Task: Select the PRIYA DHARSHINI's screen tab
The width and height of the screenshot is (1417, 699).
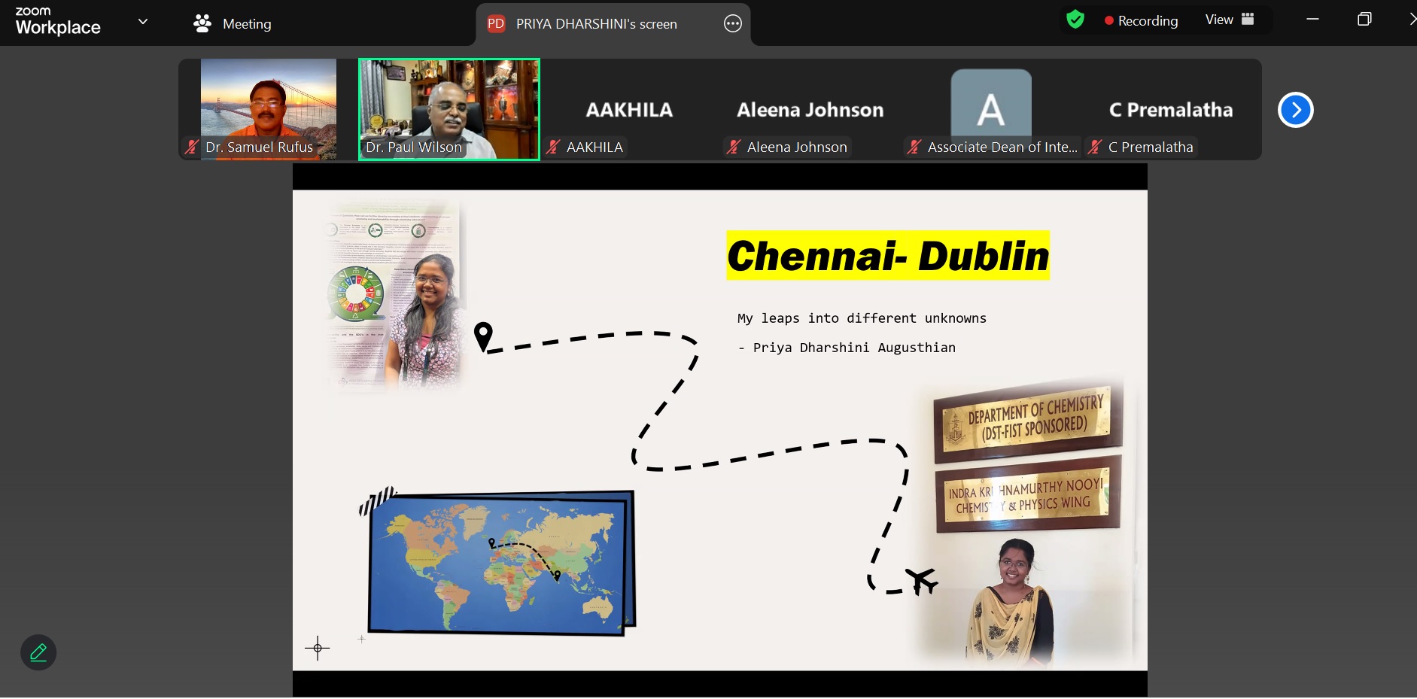Action: [x=596, y=24]
